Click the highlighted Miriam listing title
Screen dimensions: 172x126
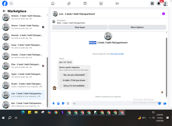coord(108,42)
